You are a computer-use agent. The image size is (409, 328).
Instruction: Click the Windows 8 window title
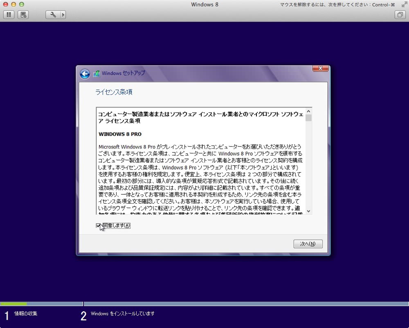tap(204, 4)
